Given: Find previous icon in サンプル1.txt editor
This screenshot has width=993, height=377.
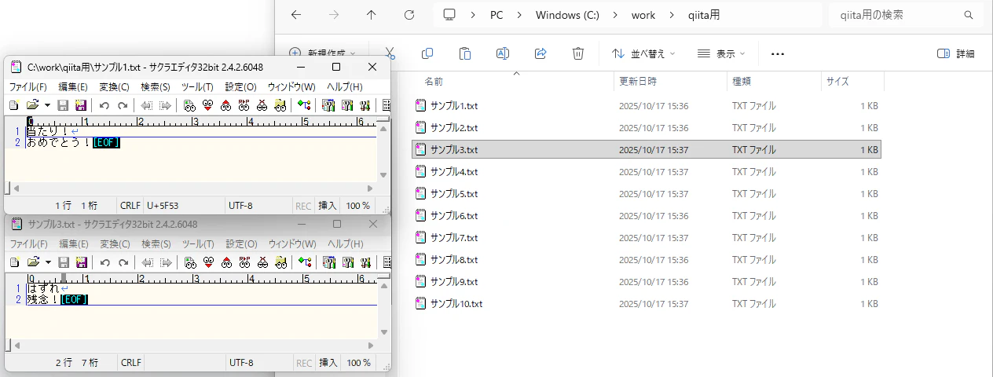Looking at the screenshot, I should (x=225, y=105).
